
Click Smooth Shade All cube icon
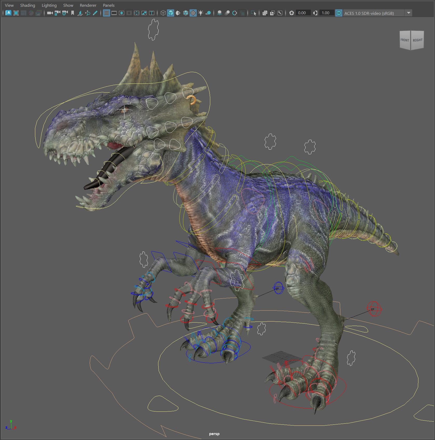pos(171,13)
